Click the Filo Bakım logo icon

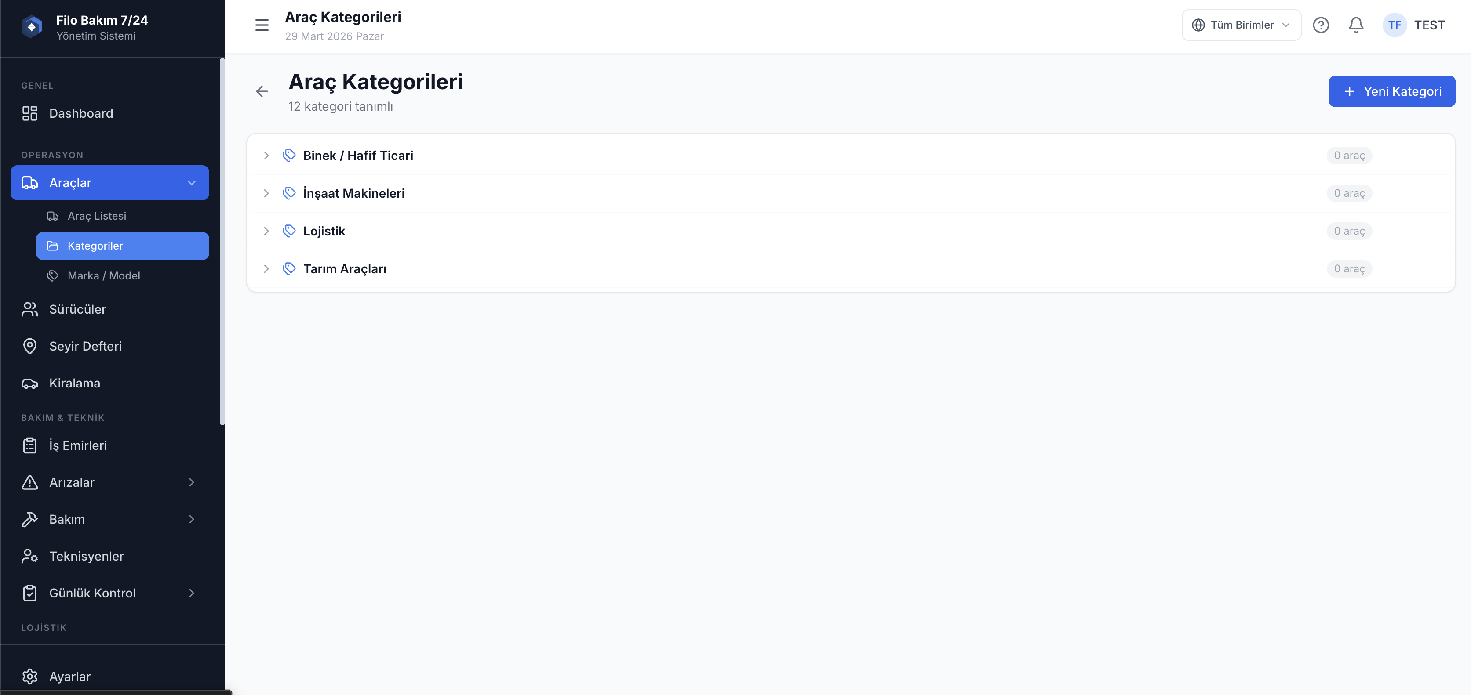(x=32, y=27)
